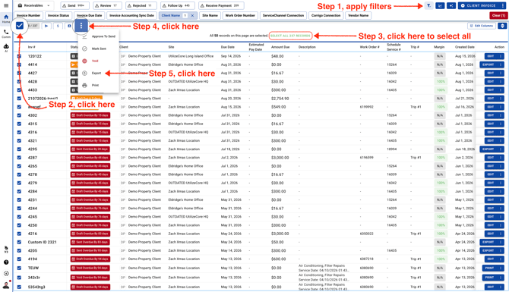509x292 pixels.
Task: Open ServiceChannel Connection filter dropdown
Action: [283, 15]
